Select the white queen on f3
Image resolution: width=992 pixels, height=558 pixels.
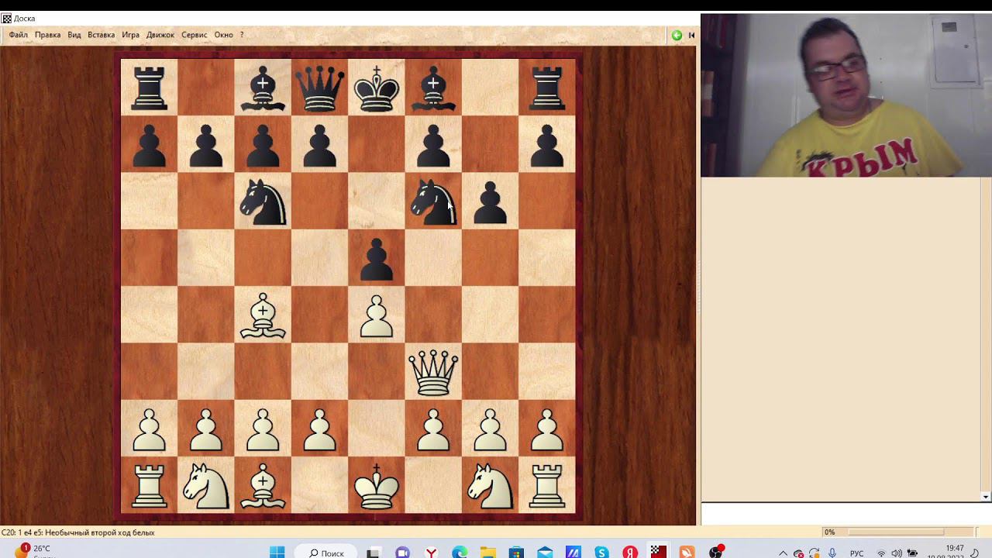coord(433,372)
